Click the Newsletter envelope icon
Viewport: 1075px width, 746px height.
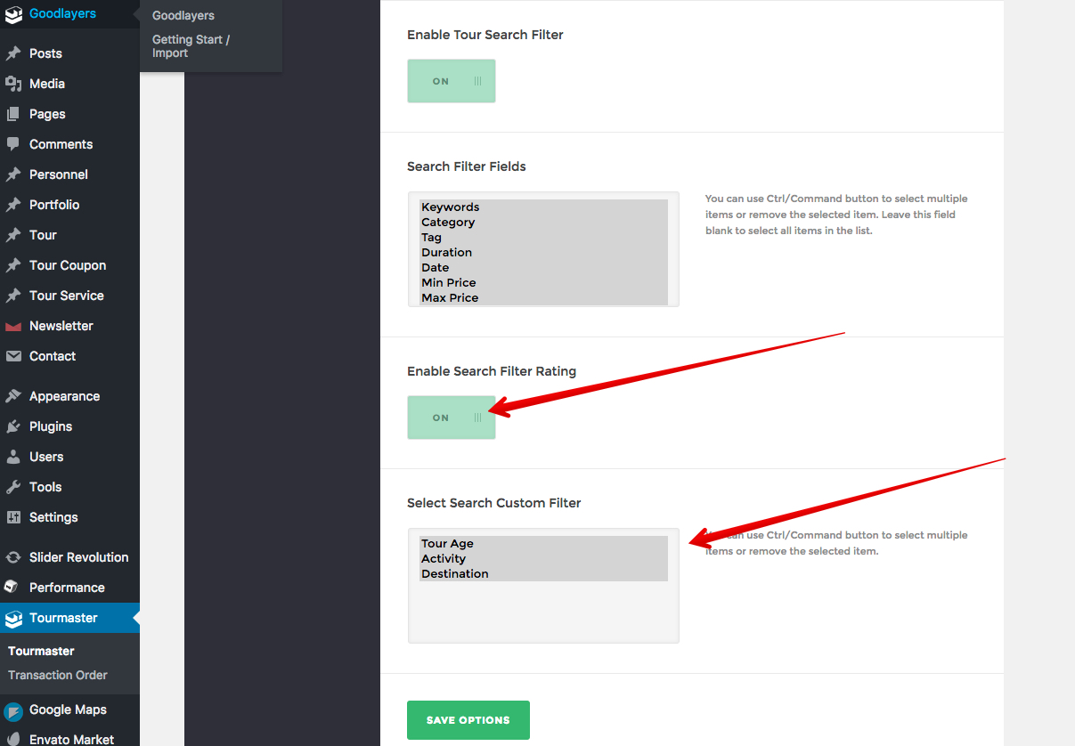coord(13,326)
